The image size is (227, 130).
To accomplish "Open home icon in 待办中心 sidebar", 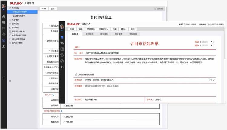I will pos(62,37).
